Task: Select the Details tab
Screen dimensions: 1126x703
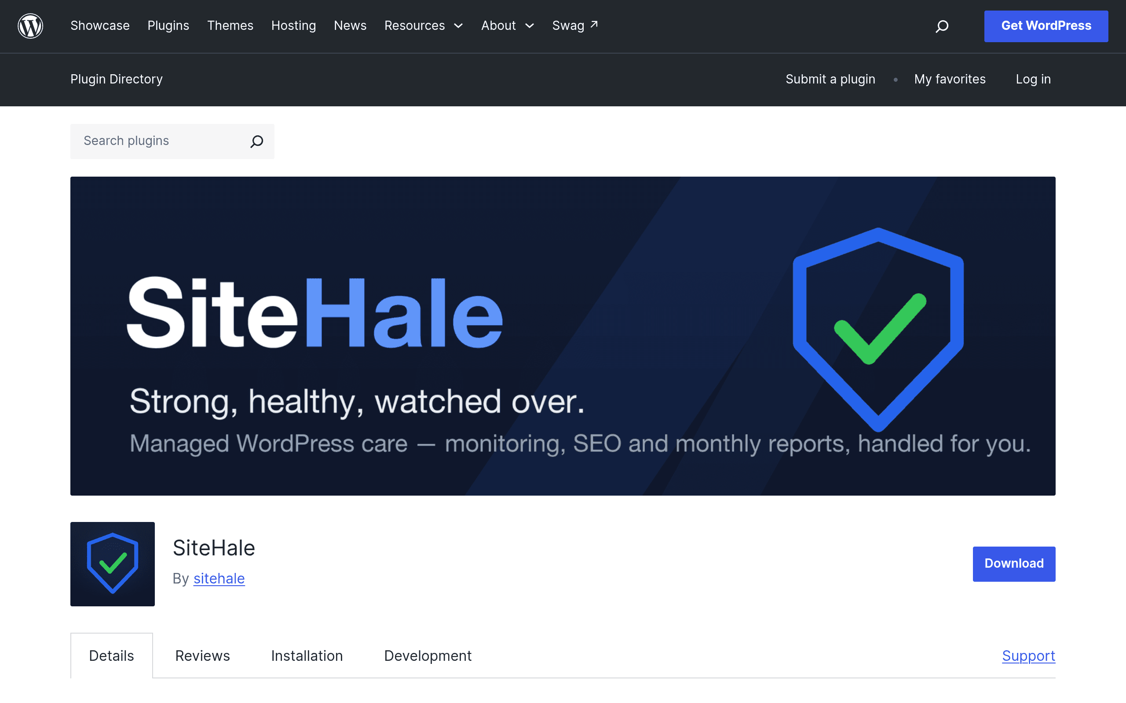Action: [x=112, y=656]
